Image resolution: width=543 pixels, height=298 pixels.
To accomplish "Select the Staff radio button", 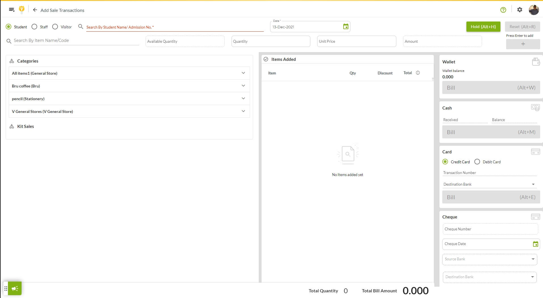I will click(34, 27).
